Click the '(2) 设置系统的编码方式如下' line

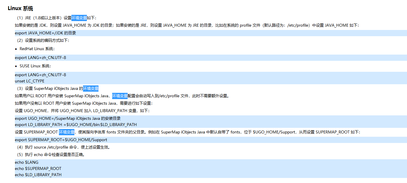coord(42,40)
